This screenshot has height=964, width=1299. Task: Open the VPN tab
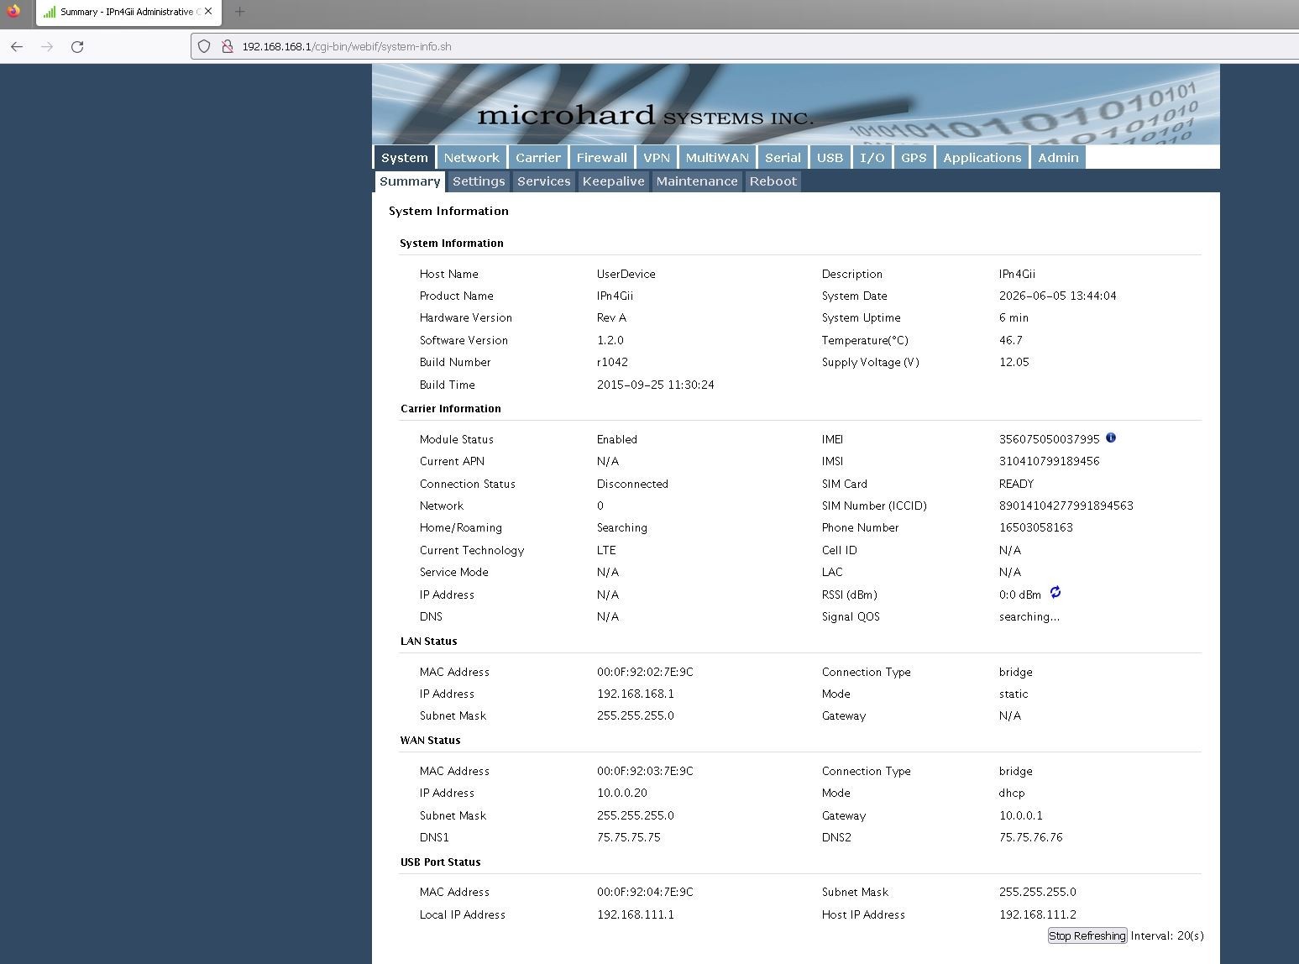click(657, 158)
